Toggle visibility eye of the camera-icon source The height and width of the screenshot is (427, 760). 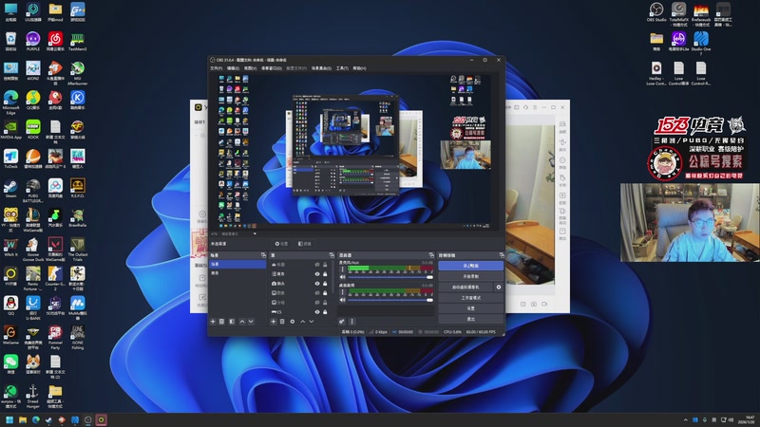(317, 283)
